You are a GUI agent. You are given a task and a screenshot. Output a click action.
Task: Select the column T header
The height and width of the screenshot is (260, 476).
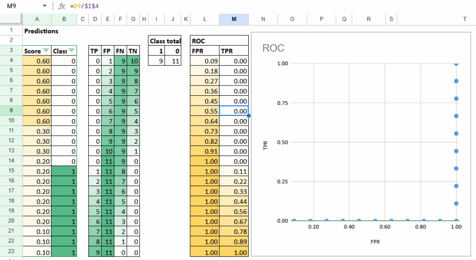coord(464,19)
